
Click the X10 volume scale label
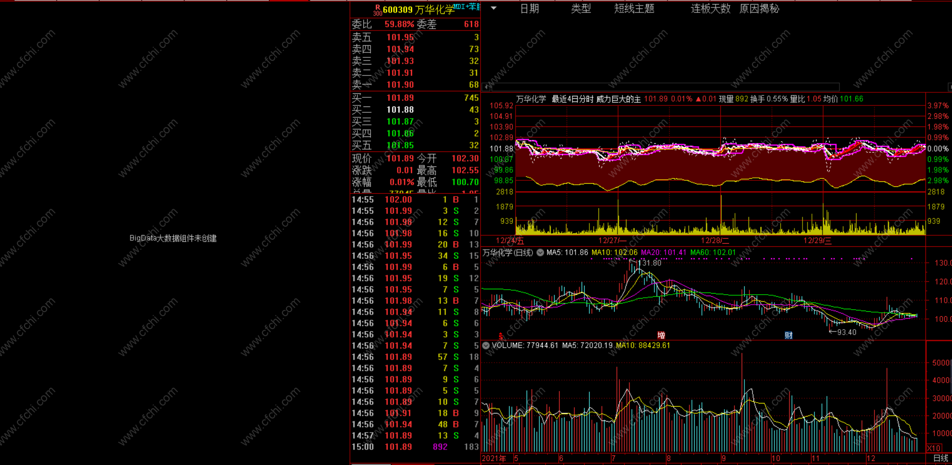(x=934, y=448)
